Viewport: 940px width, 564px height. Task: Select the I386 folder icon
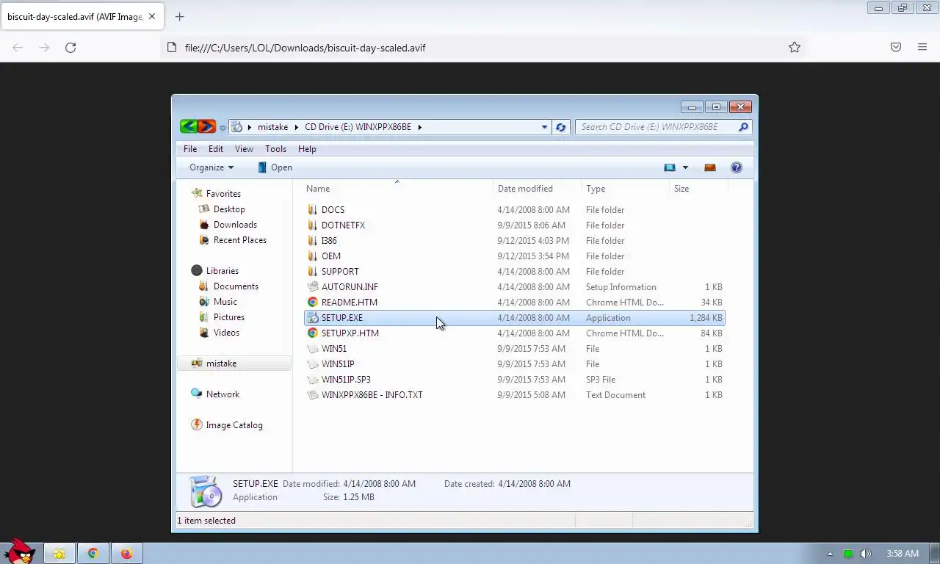[x=313, y=241]
